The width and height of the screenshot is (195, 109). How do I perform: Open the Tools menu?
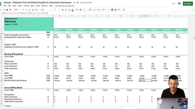pyautogui.click(x=37, y=6)
